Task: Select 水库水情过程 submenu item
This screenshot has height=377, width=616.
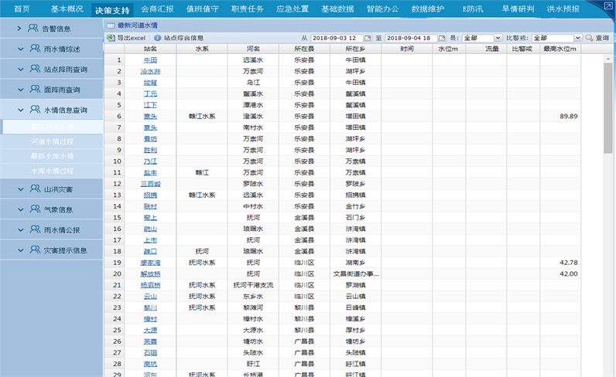Action: 53,171
